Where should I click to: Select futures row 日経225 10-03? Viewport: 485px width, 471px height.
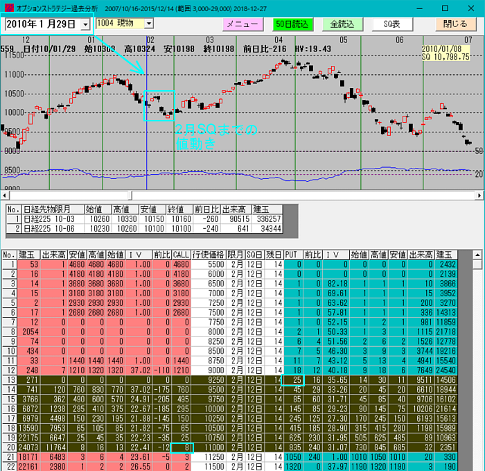(144, 219)
